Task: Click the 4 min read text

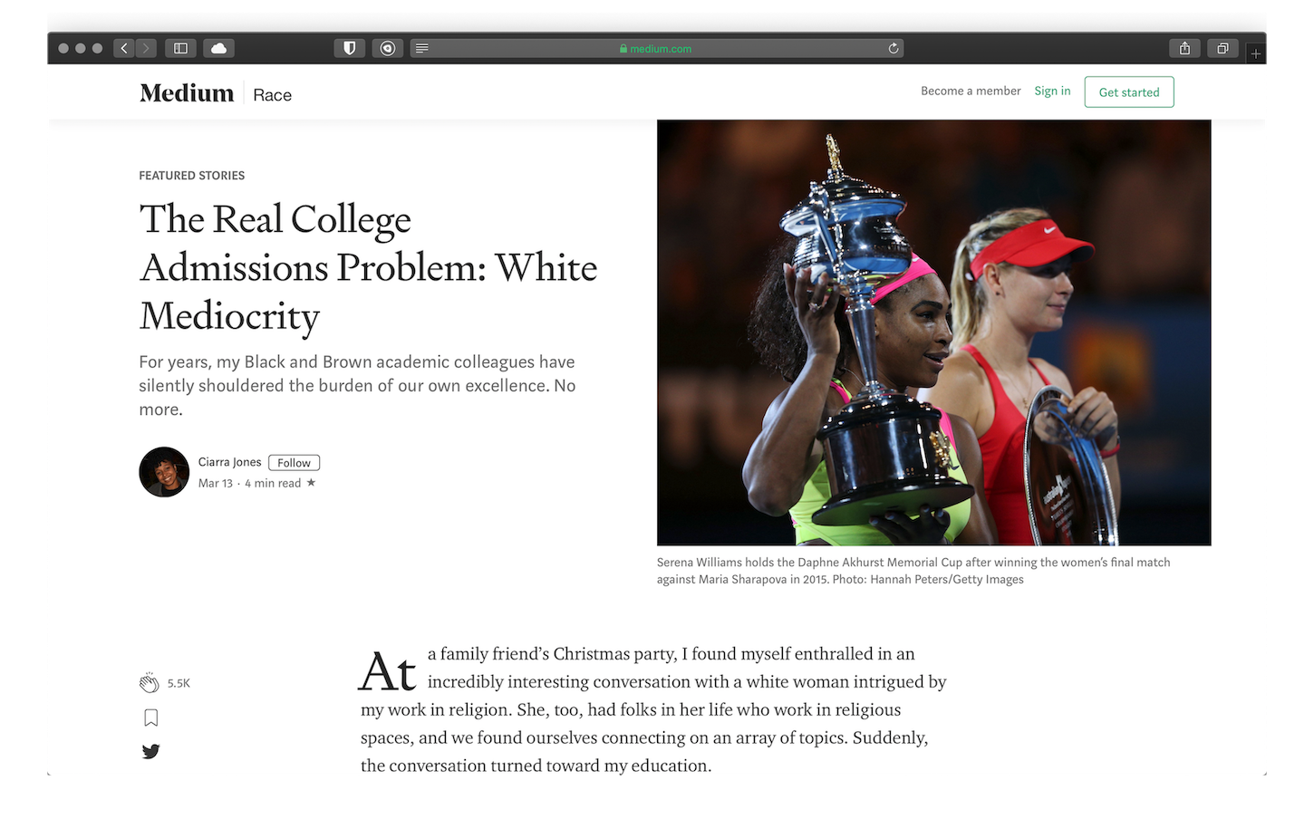Action: click(273, 483)
